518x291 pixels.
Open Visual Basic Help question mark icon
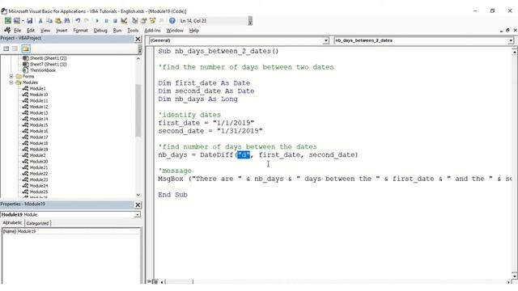[x=172, y=20]
